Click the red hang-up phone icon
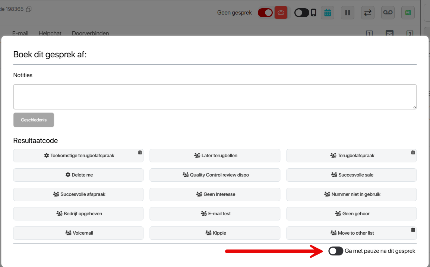 [x=281, y=13]
